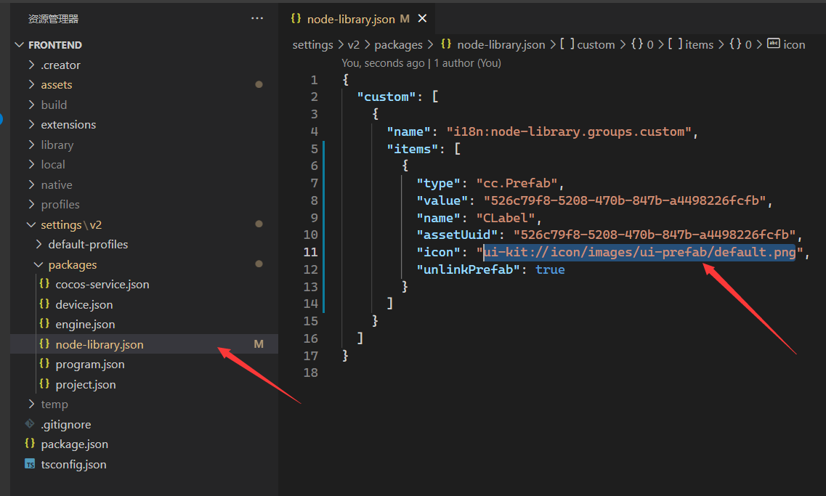Open cocos-service.json in the file tree

click(102, 285)
